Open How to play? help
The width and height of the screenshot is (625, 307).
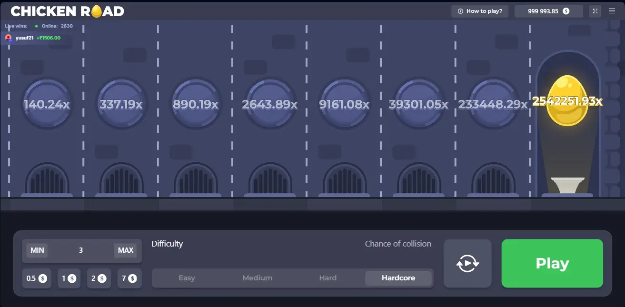(x=480, y=11)
